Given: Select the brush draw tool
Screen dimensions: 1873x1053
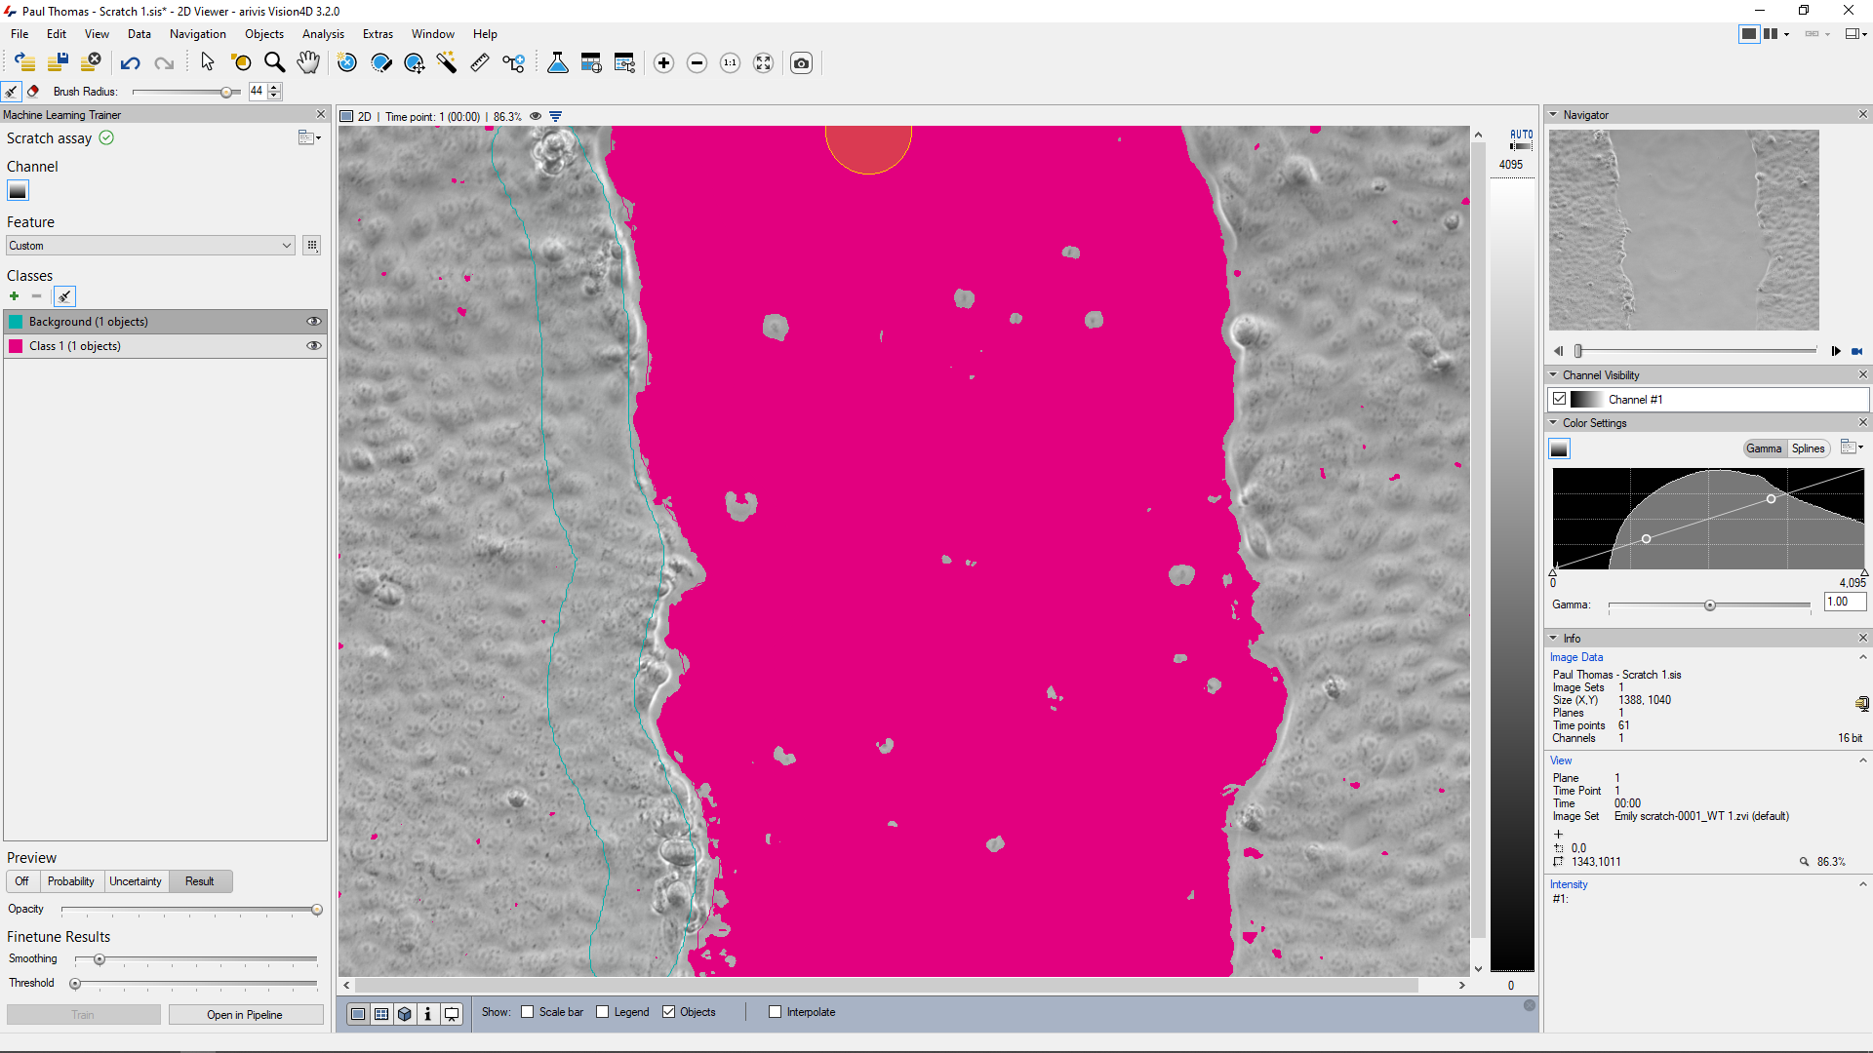Looking at the screenshot, I should pos(11,91).
